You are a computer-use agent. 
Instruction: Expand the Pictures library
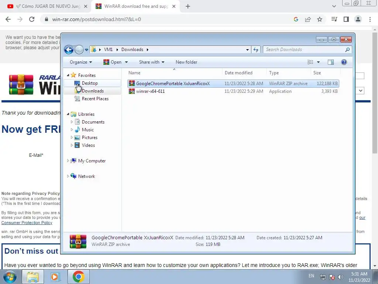[x=72, y=138]
